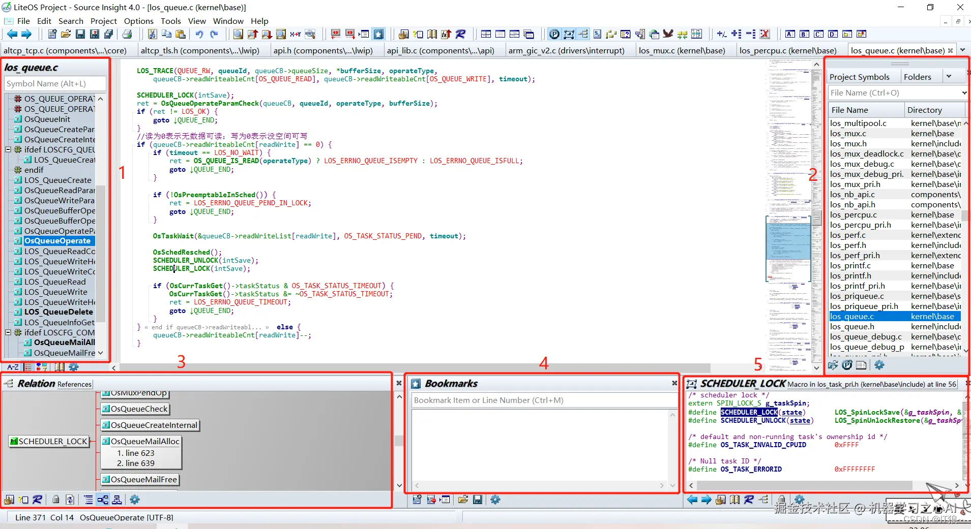Open the Tools menu
This screenshot has height=529, width=971.
coord(170,21)
